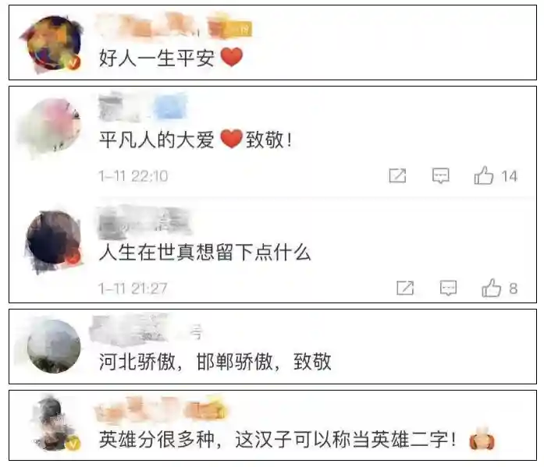Screen dimensions: 544x467
Task: Open the avatar beside 英雄分很多种 comment
Action: 54,423
